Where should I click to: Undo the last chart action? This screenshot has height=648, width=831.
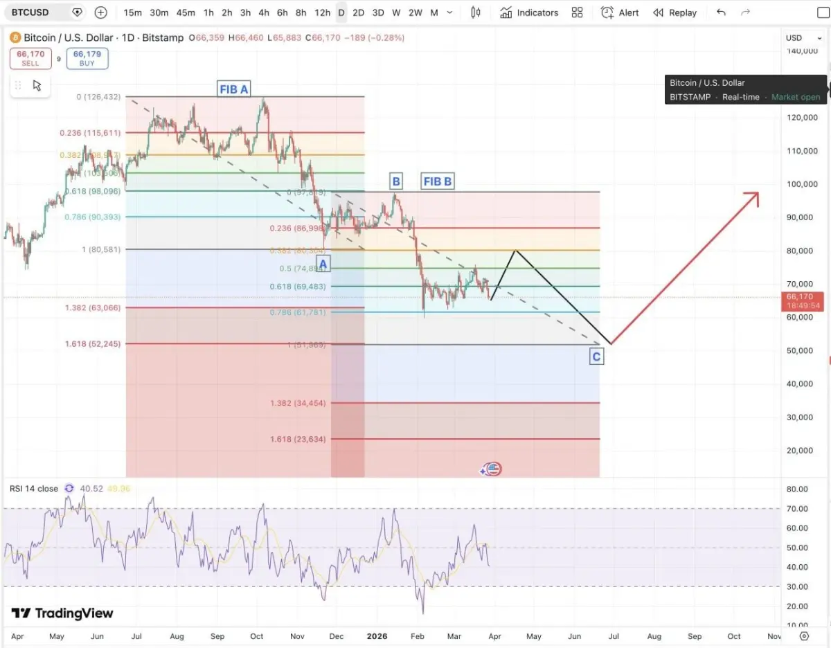tap(720, 12)
